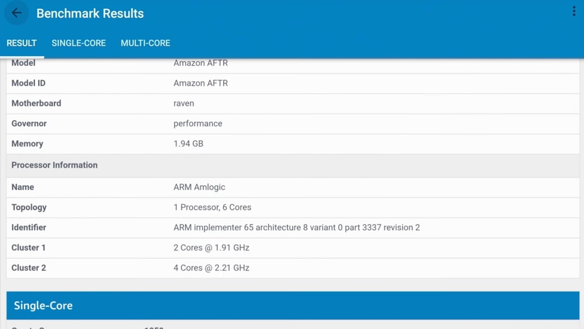Select the 'ARM implementer 65 architecture 8' identifier

click(x=297, y=227)
